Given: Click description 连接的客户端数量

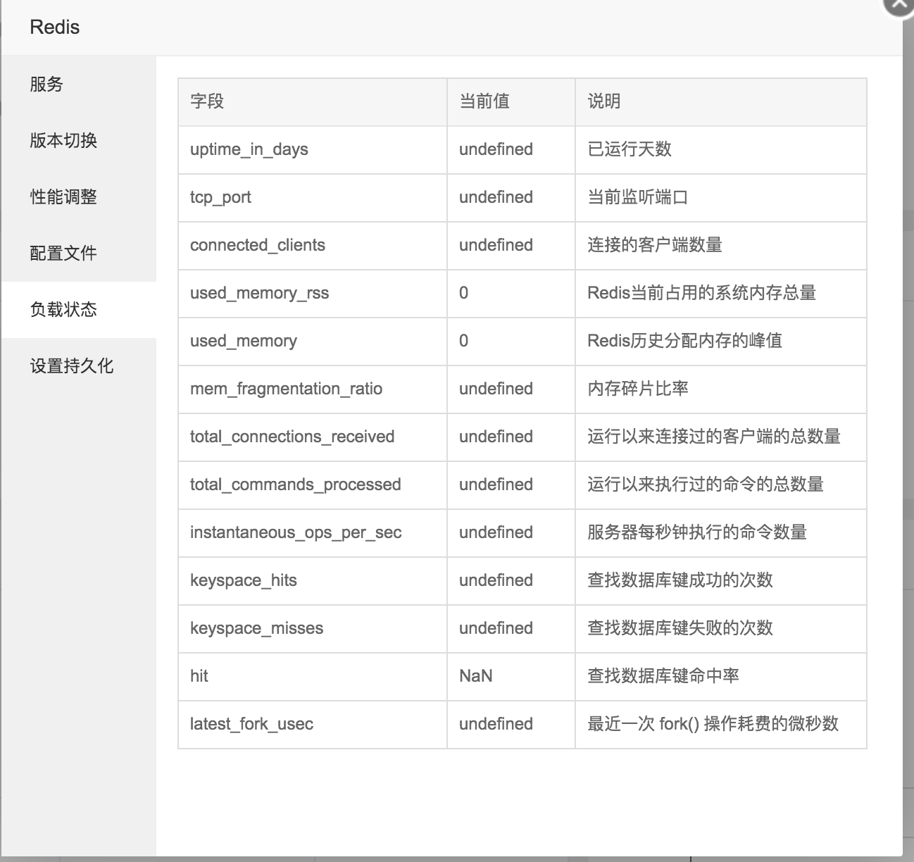Looking at the screenshot, I should pos(655,245).
